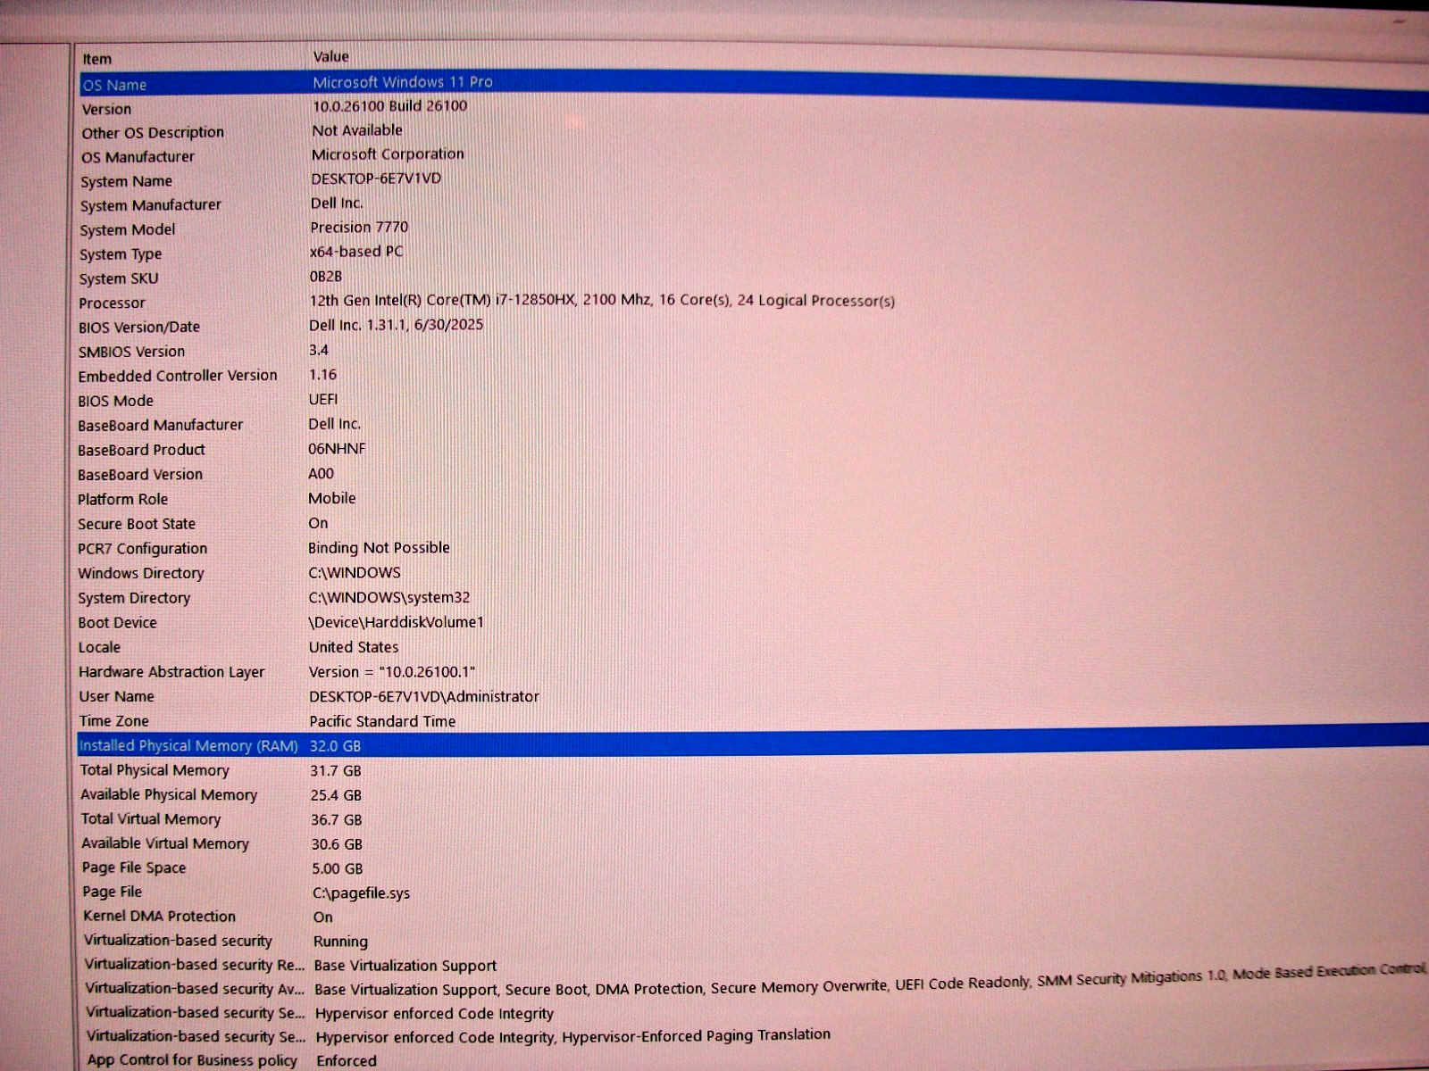Select the Installed Physical Memory (RAM) row
The image size is (1429, 1071).
pos(188,745)
